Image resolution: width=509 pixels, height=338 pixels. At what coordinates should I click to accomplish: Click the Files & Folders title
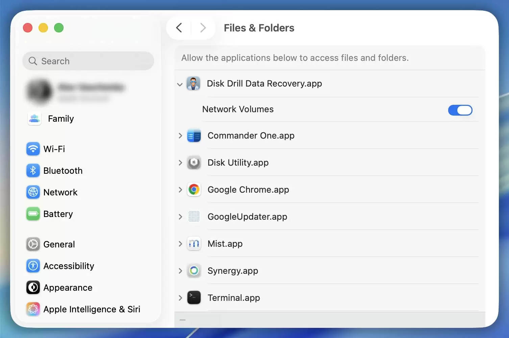click(259, 28)
